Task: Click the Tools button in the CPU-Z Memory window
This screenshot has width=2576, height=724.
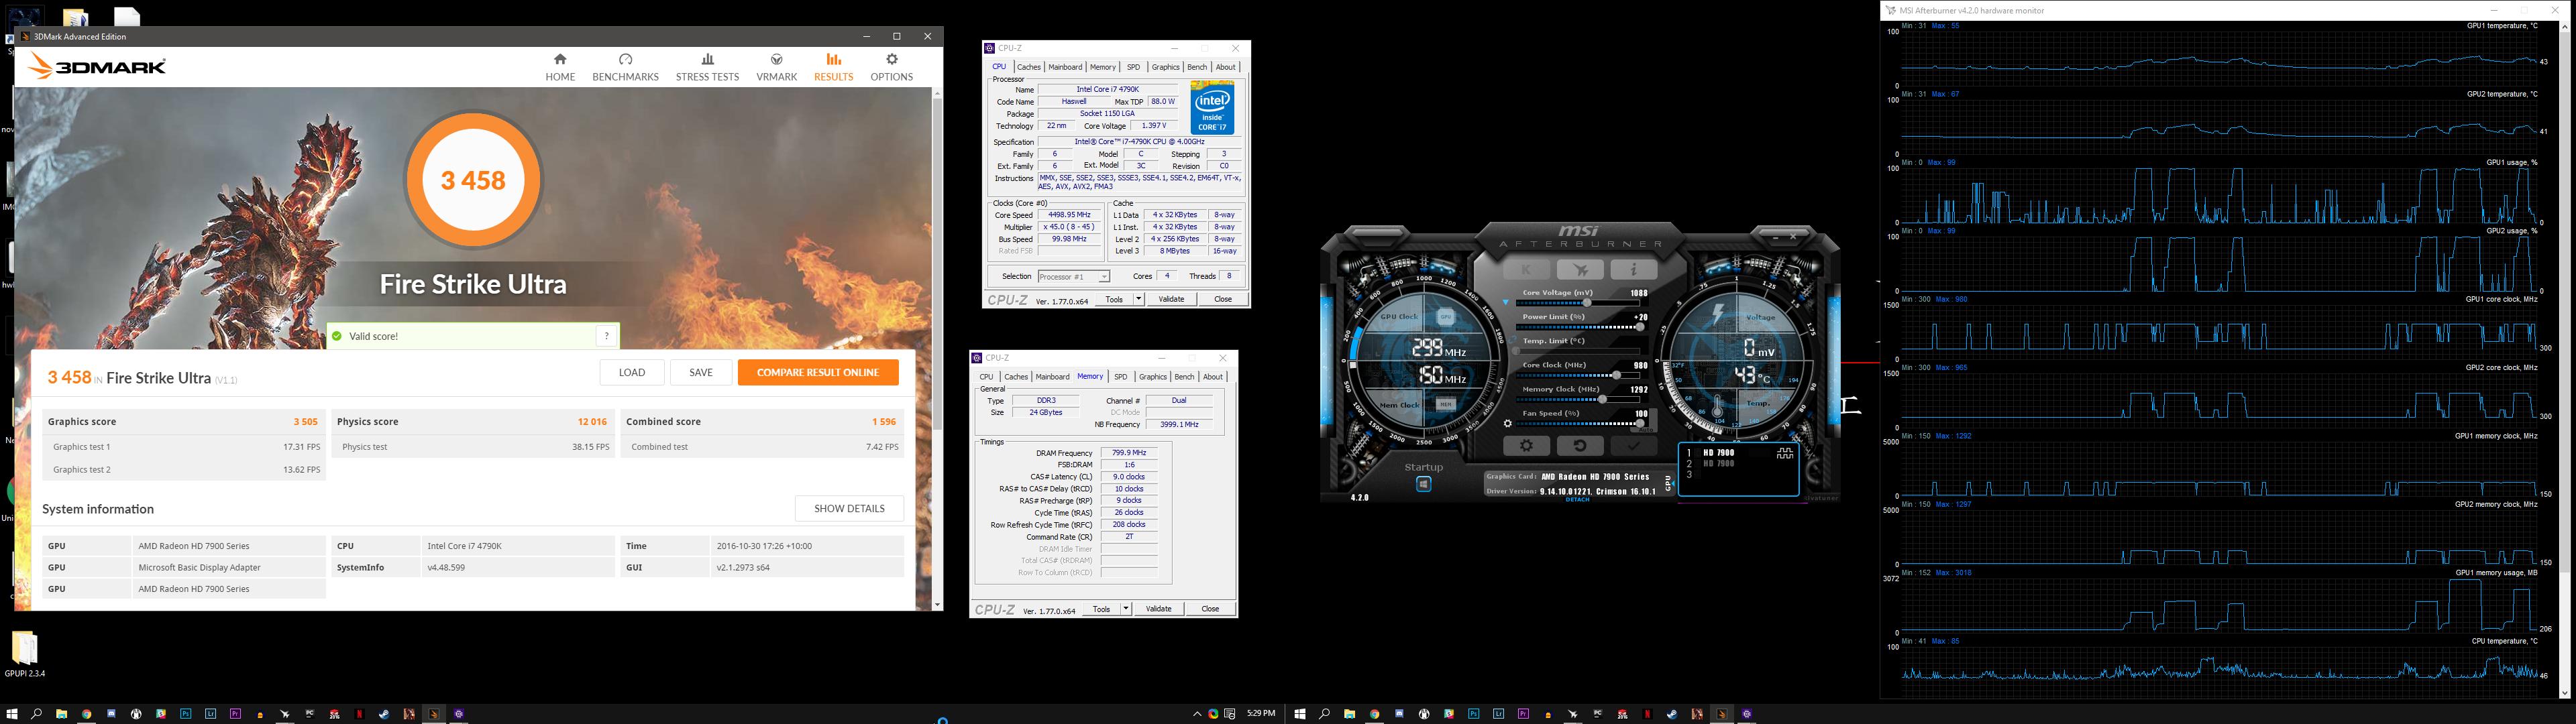Action: 1101,609
